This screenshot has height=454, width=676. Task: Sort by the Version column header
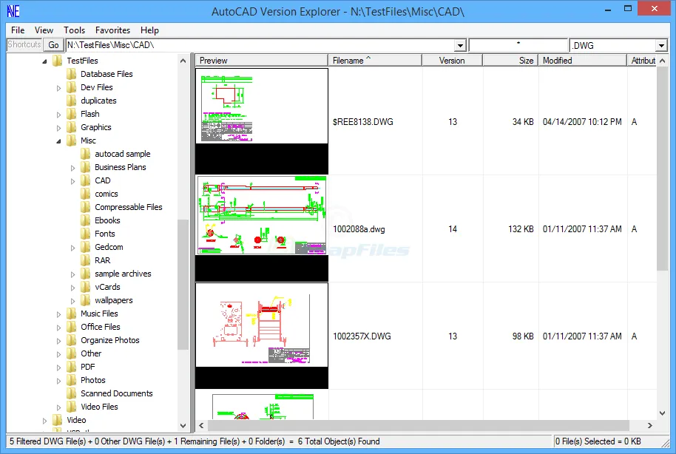(452, 61)
